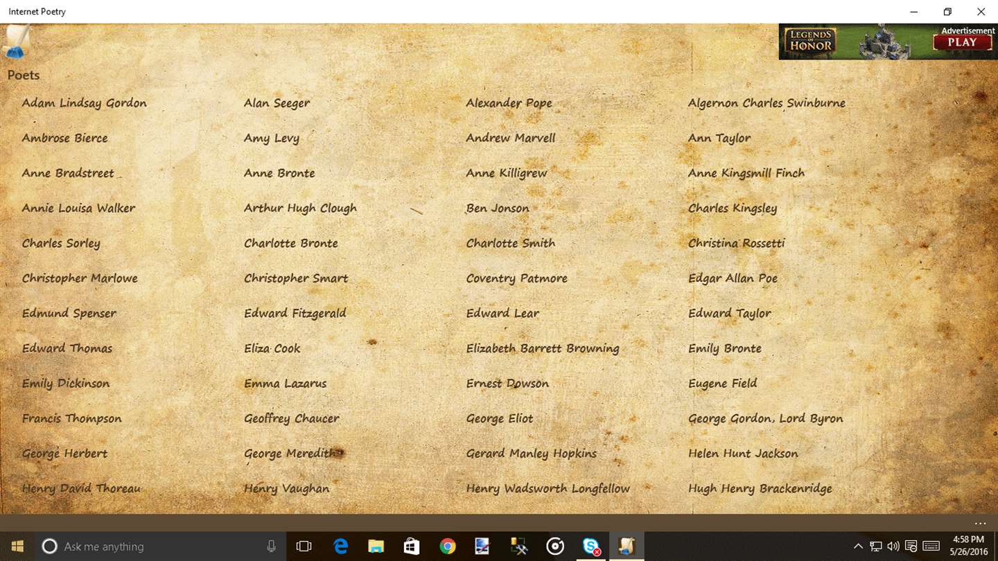998x561 pixels.
Task: Launch Google Chrome from the taskbar
Action: pyautogui.click(x=448, y=546)
